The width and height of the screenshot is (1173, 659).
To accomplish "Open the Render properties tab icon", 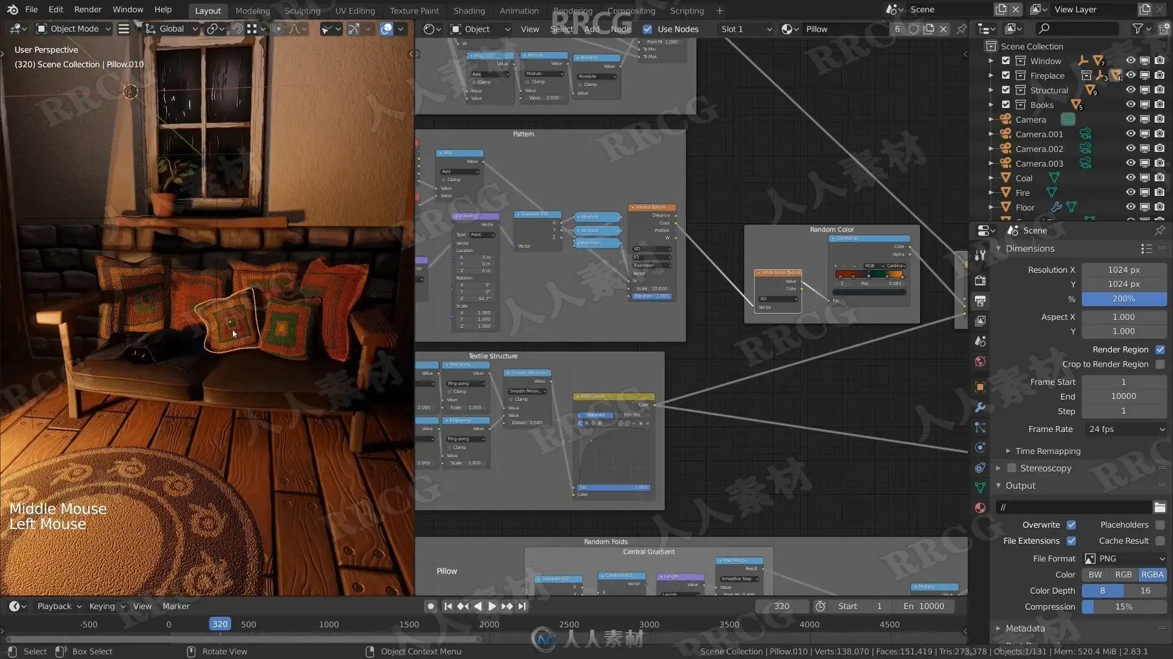I will [980, 281].
